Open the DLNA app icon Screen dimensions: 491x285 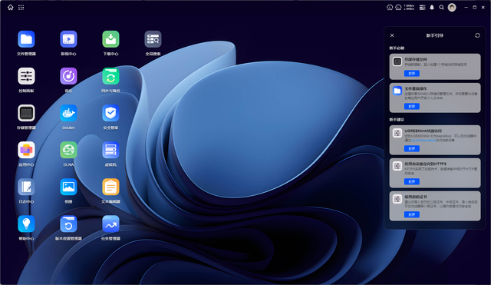(68, 150)
